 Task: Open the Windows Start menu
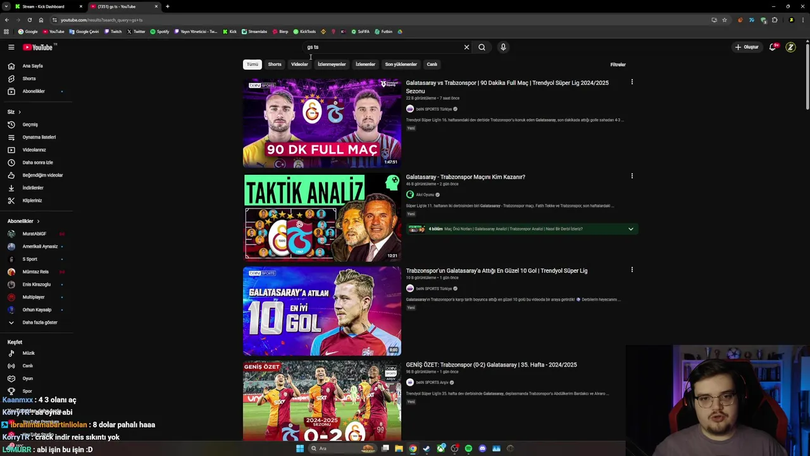point(300,448)
